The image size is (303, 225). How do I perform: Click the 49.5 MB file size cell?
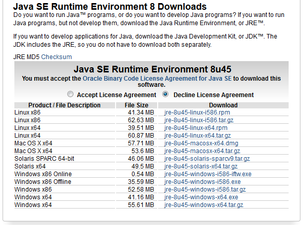click(137, 166)
